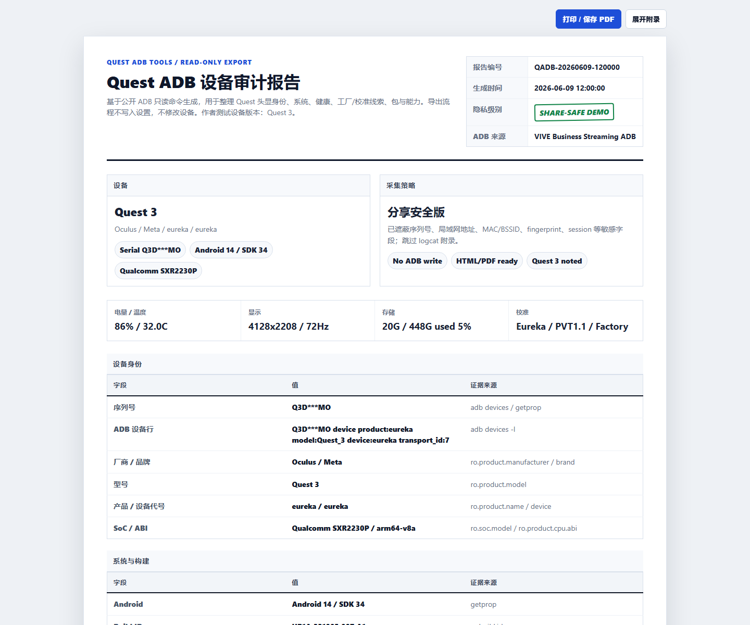Click the getprop source cell in Android row
This screenshot has height=625, width=750.
[x=483, y=604]
